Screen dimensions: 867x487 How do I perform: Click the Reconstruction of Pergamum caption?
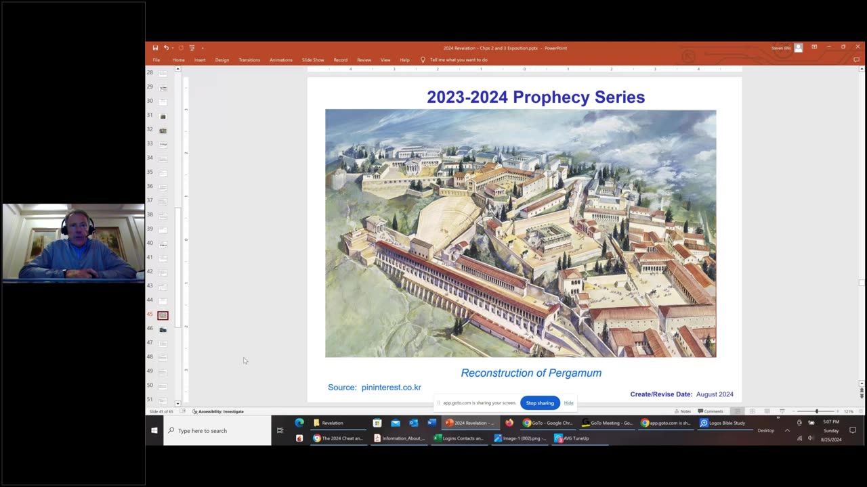point(531,373)
